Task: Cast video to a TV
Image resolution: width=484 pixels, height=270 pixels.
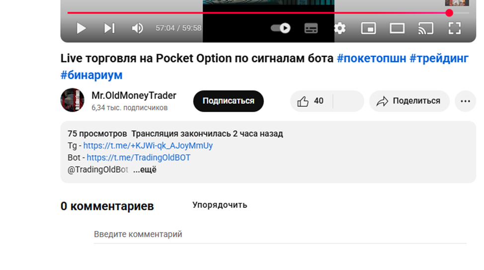Action: 426,28
